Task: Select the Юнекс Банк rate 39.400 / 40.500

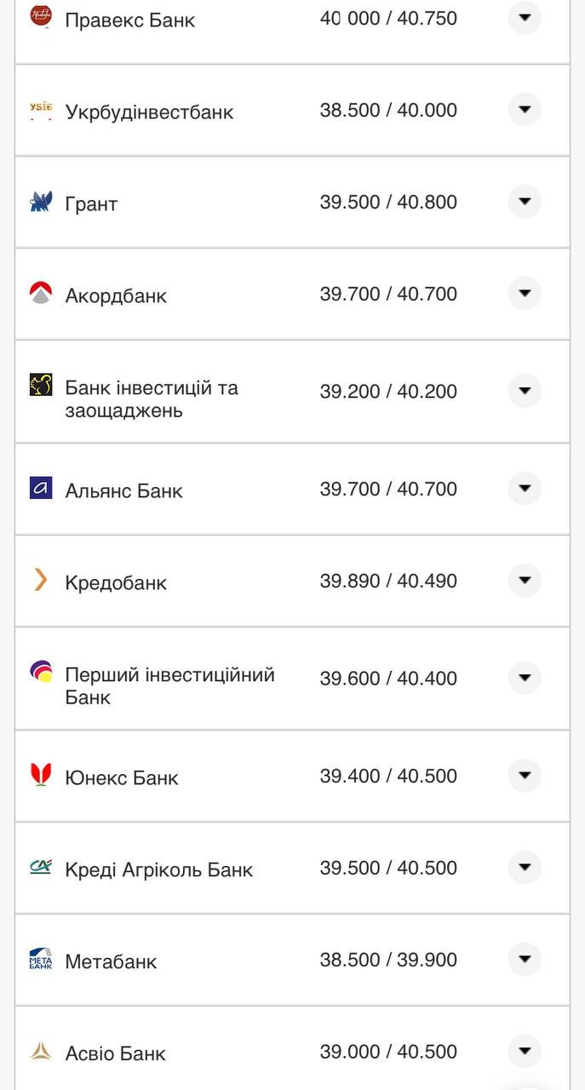Action: point(388,776)
